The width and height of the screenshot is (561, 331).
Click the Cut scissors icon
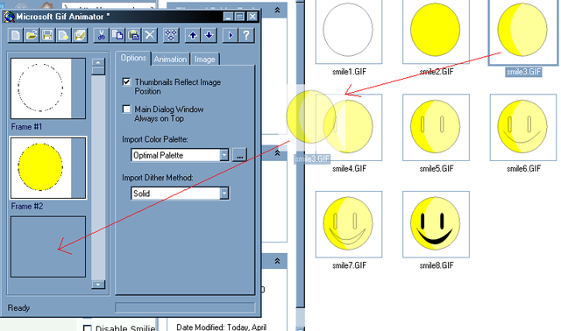pyautogui.click(x=102, y=35)
